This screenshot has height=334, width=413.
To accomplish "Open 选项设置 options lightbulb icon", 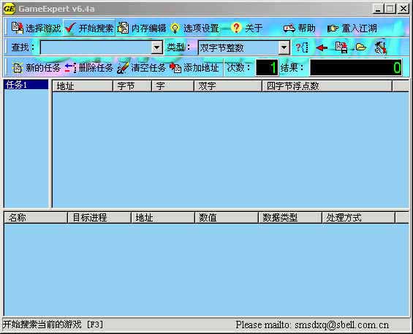I will 175,29.
